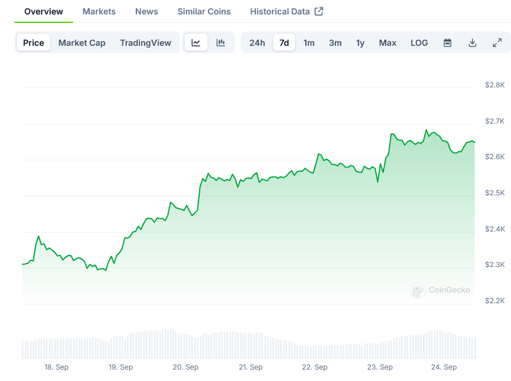Click the active 7d range button

tap(284, 43)
